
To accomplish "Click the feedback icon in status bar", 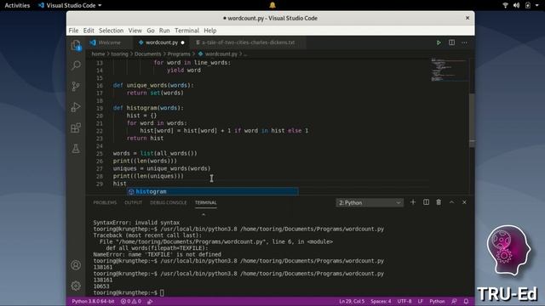I will click(x=454, y=301).
